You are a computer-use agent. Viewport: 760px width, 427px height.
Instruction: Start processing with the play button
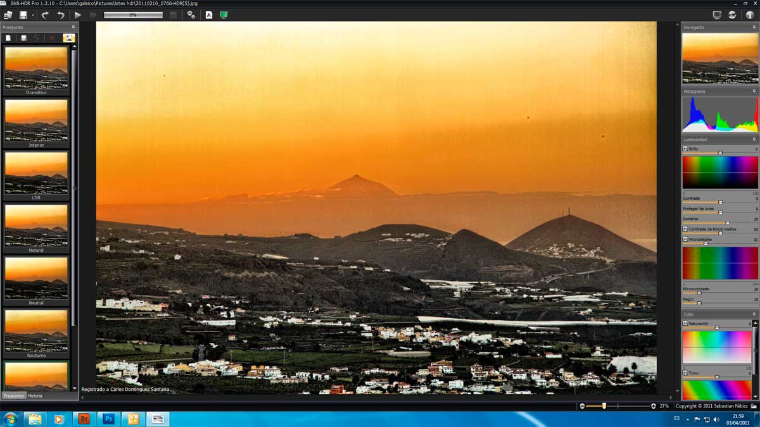coord(78,15)
